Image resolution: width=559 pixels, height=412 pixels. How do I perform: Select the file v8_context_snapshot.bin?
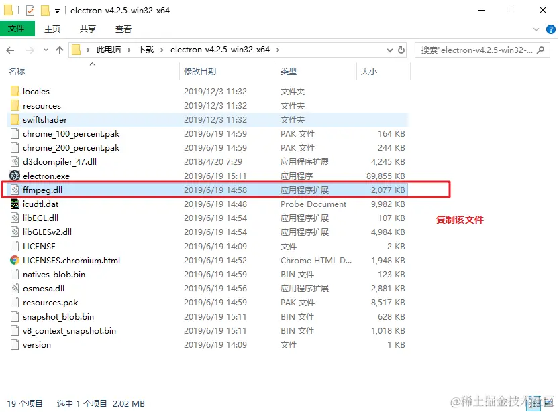(x=69, y=330)
